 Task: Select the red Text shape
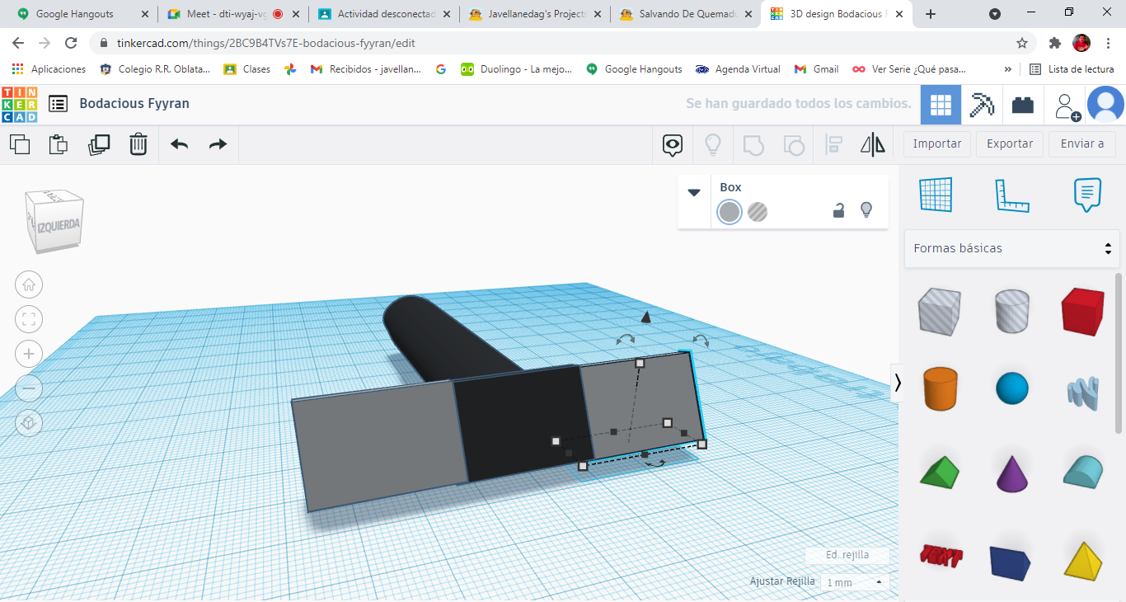[941, 557]
